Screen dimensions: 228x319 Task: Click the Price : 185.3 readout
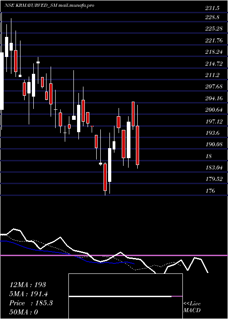[x=31, y=303]
